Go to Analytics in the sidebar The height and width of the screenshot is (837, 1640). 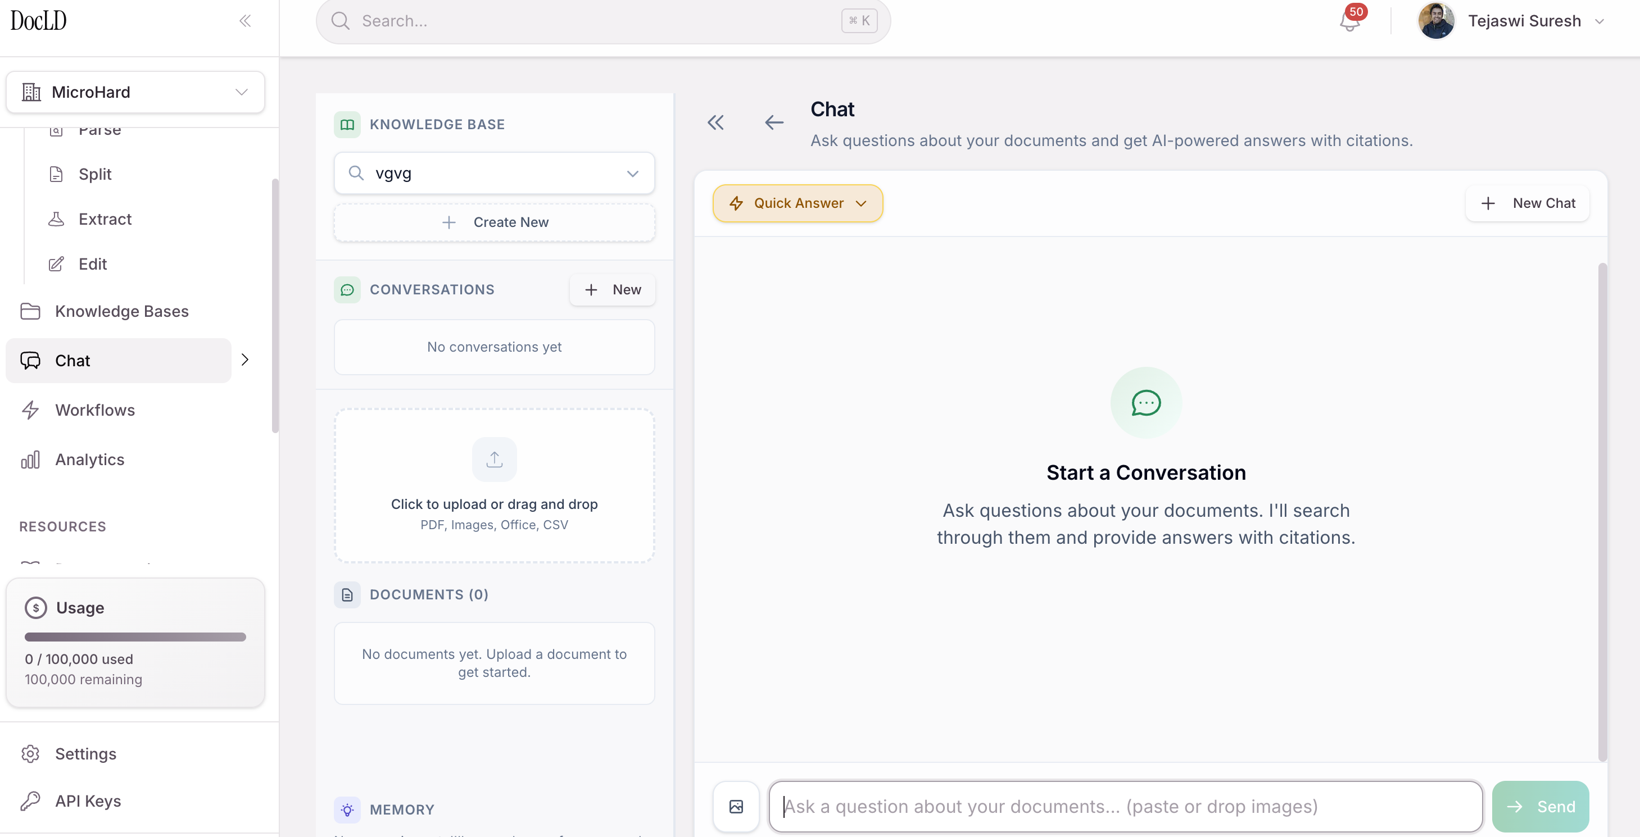89,460
